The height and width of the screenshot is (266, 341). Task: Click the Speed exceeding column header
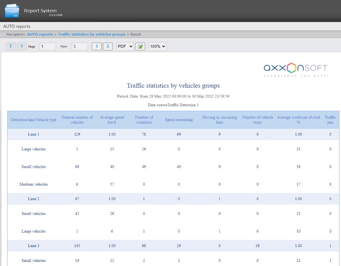179,120
